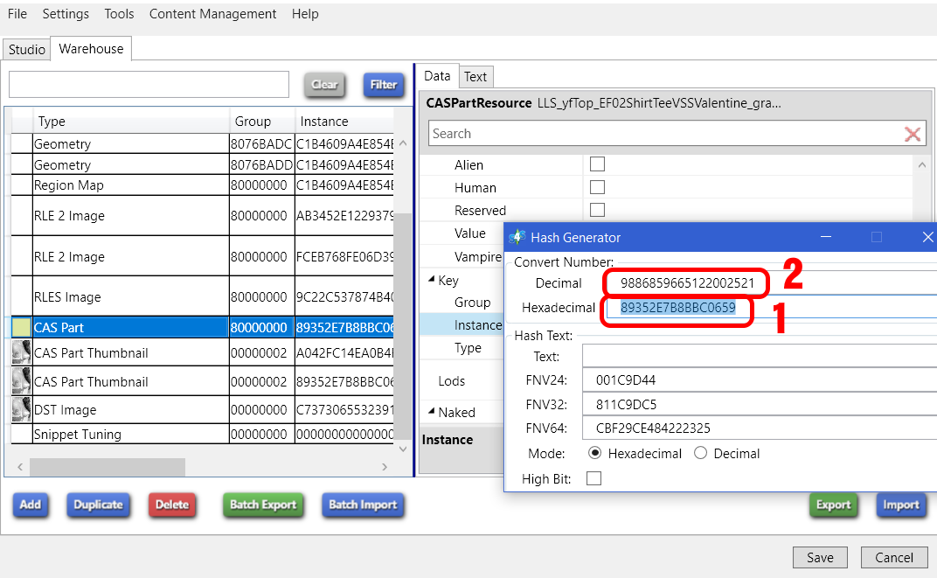
Task: Click the Clear button
Action: click(324, 85)
